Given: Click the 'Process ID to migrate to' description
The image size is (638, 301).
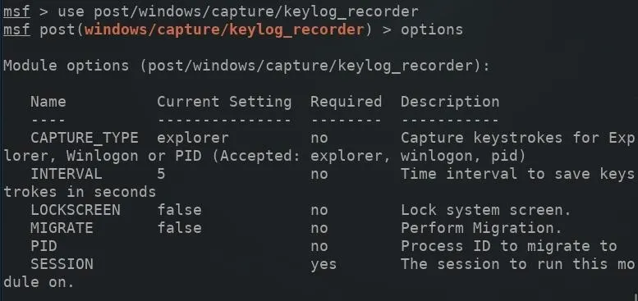Looking at the screenshot, I should click(x=508, y=247).
